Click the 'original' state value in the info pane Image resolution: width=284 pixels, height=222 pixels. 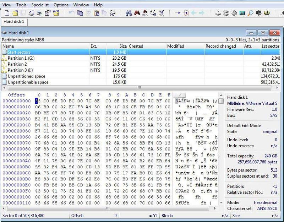tap(270, 132)
